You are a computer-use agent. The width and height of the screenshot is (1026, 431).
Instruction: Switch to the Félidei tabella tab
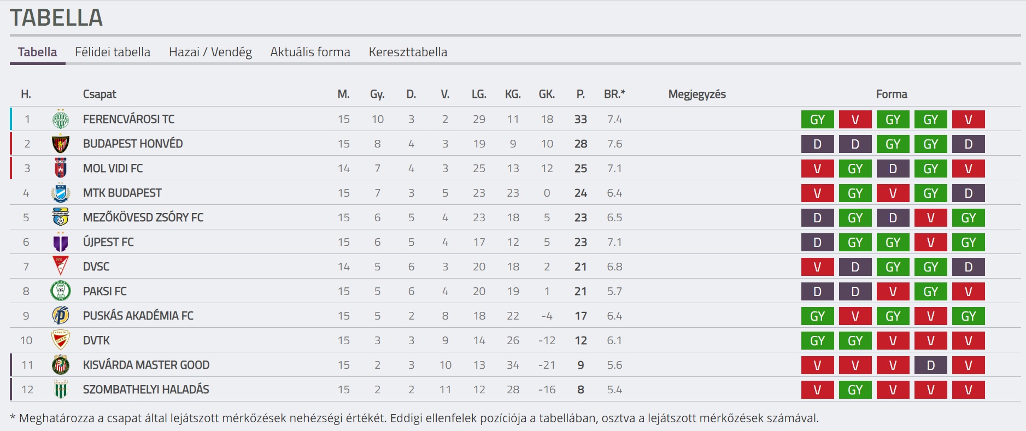(113, 52)
